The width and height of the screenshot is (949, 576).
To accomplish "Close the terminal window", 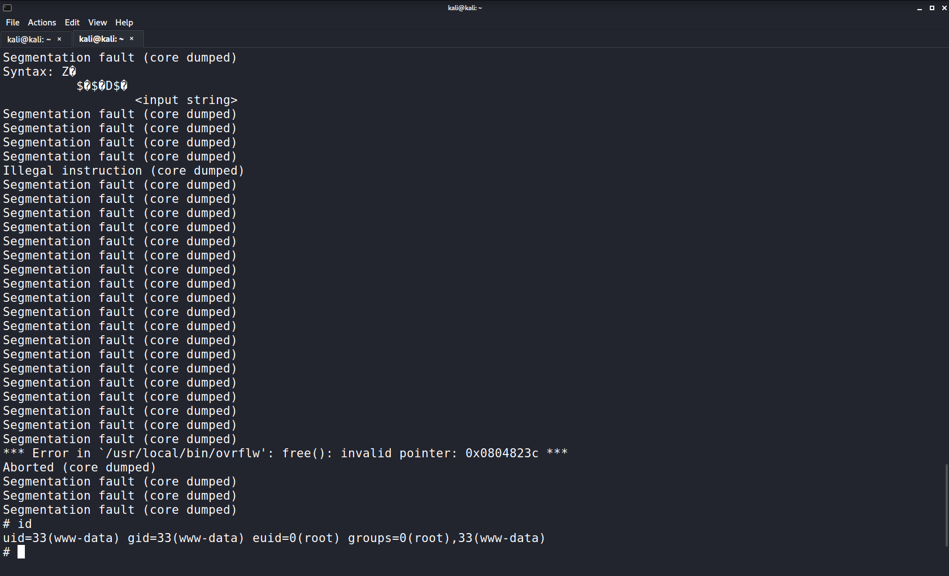I will click(944, 8).
